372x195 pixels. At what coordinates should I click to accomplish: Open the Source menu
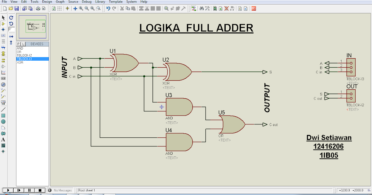[73, 2]
